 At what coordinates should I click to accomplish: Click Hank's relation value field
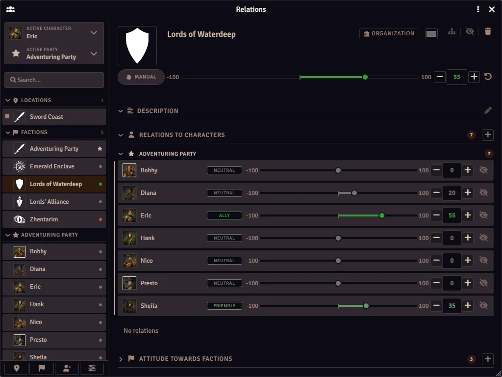click(x=452, y=238)
